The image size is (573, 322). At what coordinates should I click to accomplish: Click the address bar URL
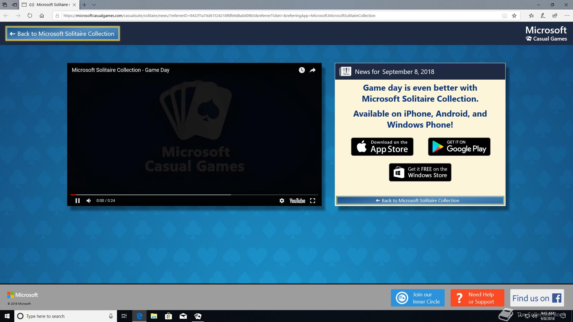point(219,16)
